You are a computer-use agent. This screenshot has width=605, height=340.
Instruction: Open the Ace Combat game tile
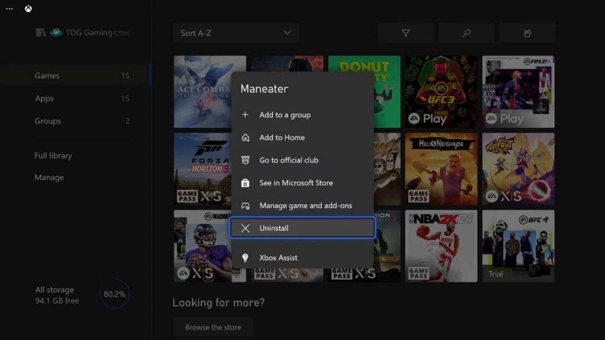click(203, 91)
